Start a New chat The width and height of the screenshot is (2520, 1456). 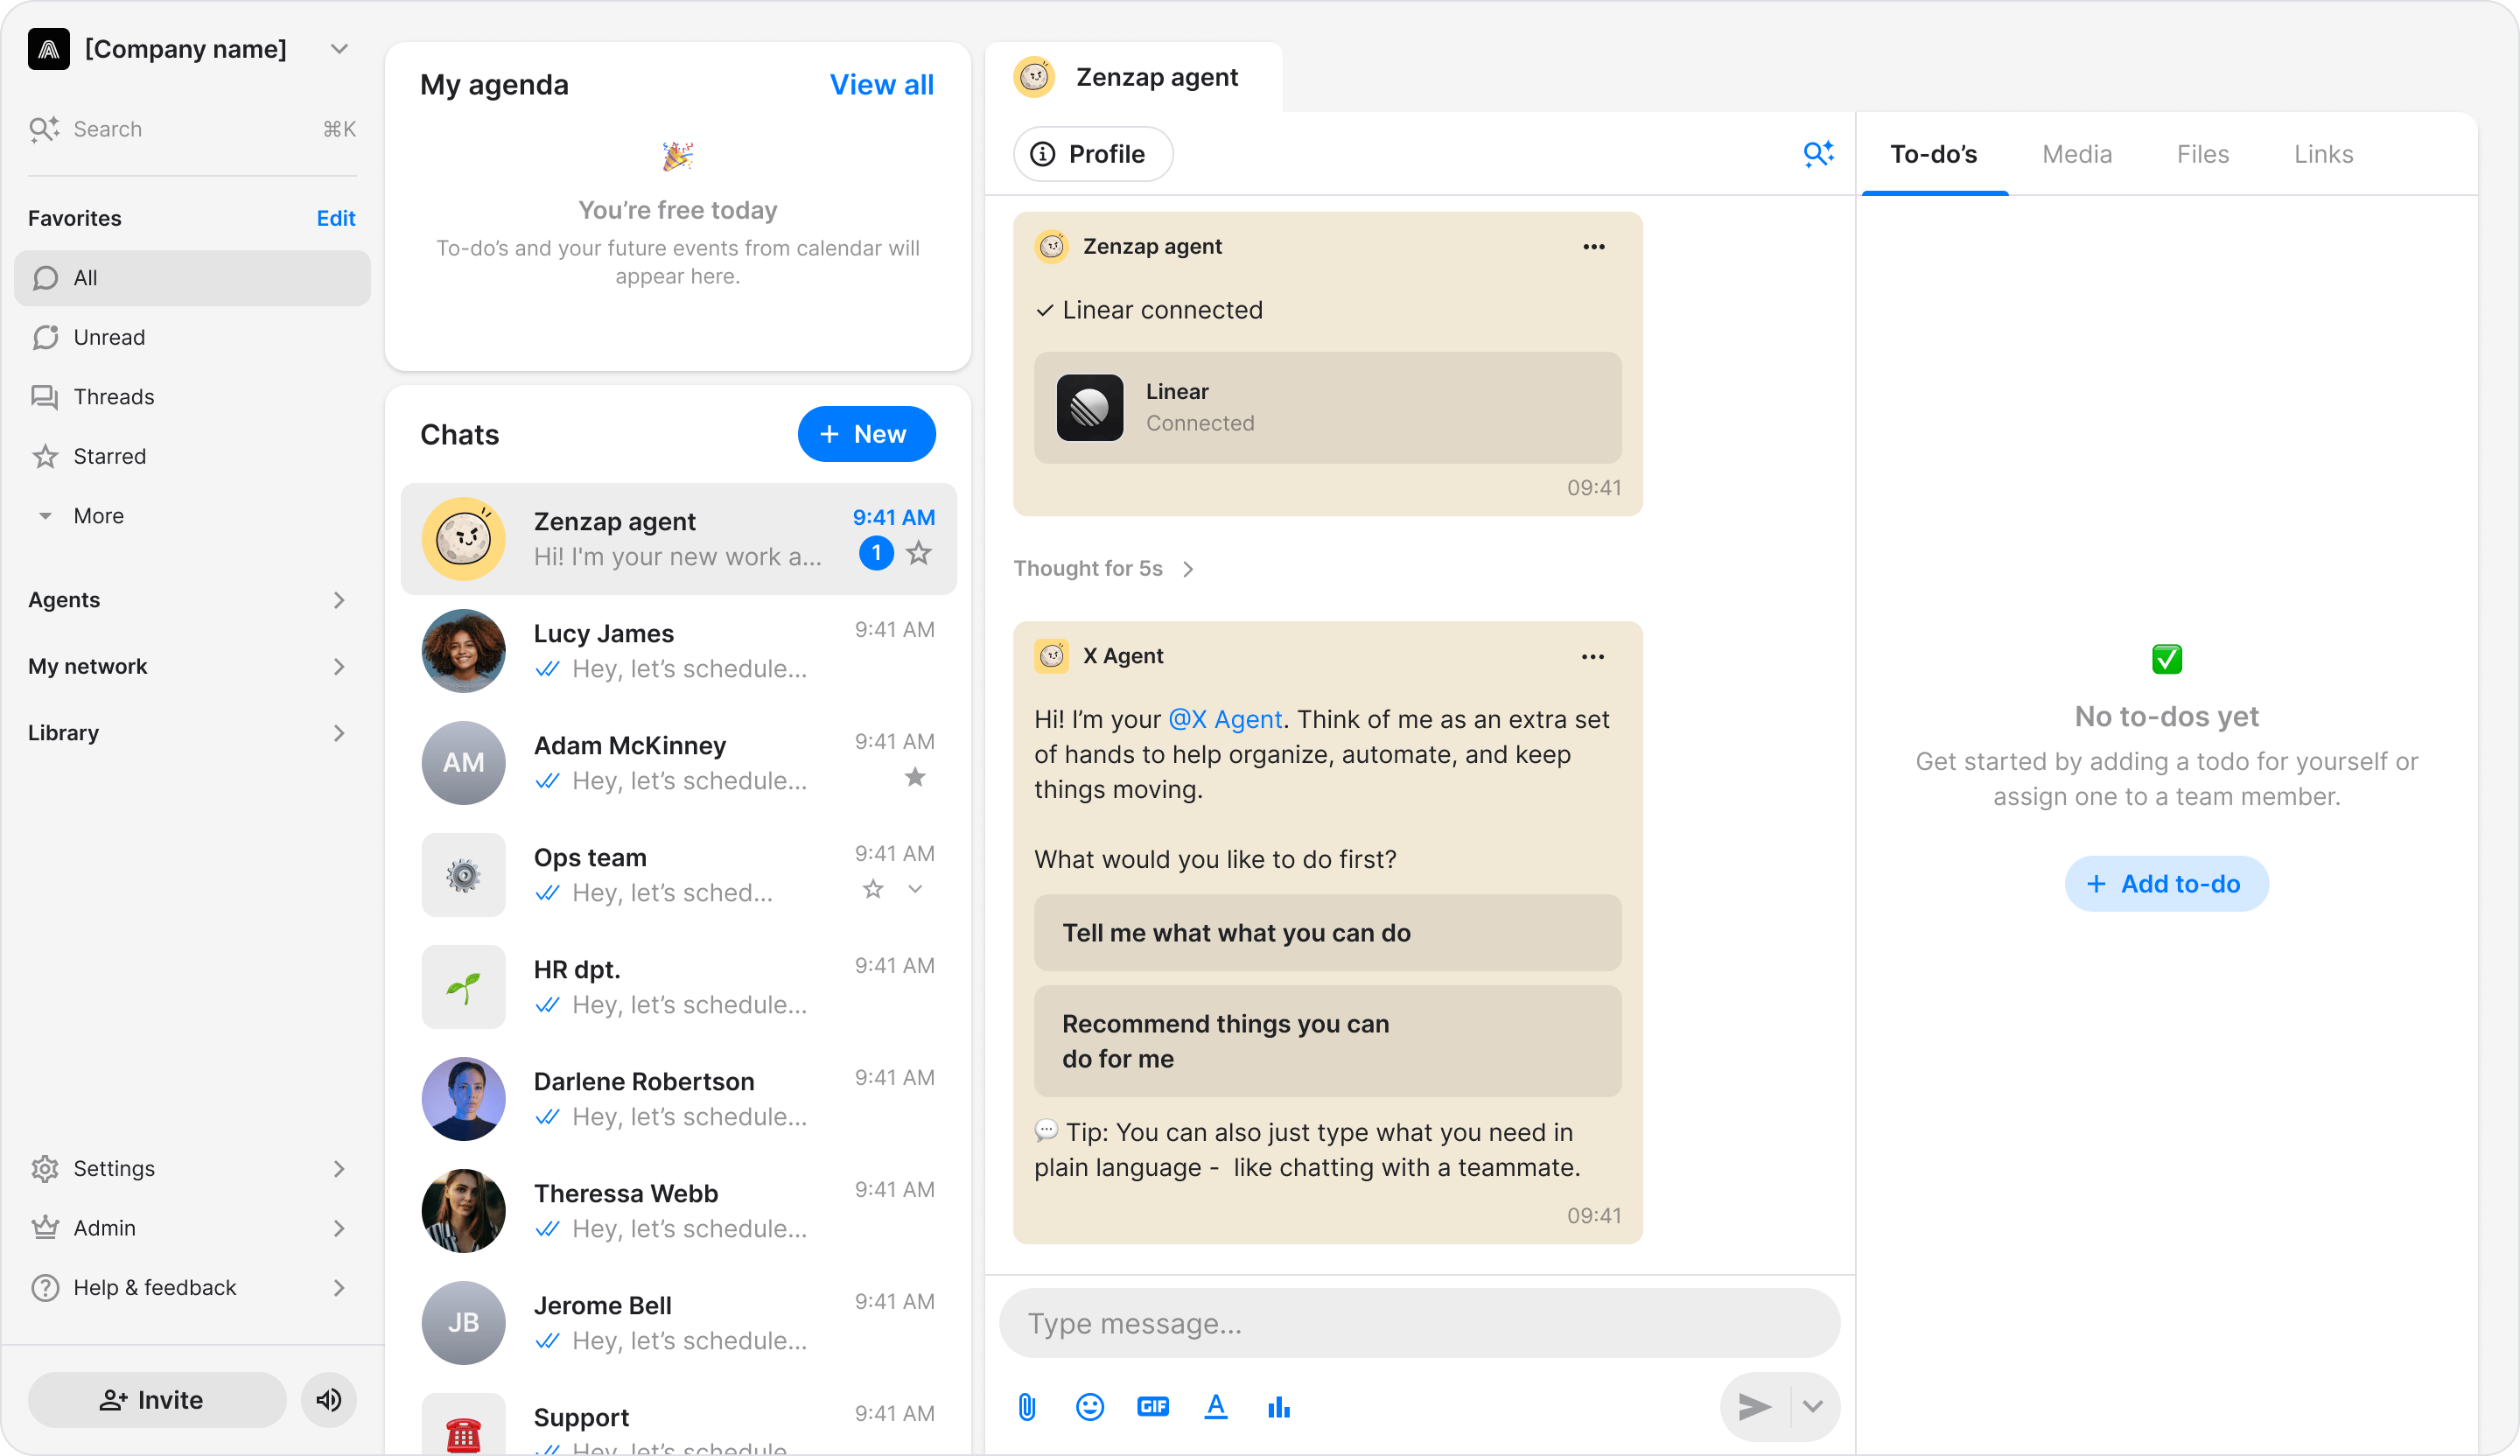tap(866, 434)
